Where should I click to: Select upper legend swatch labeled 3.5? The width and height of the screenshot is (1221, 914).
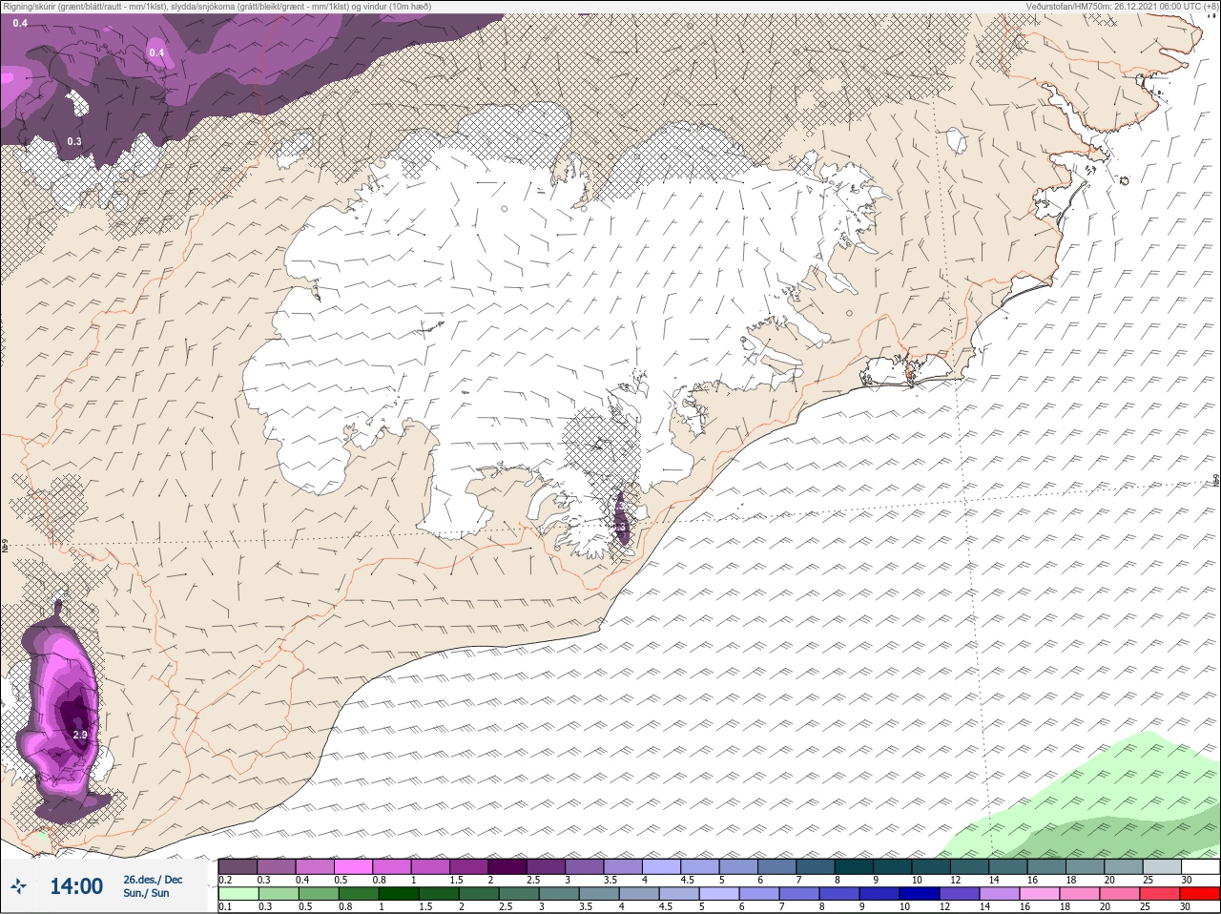pos(624,866)
